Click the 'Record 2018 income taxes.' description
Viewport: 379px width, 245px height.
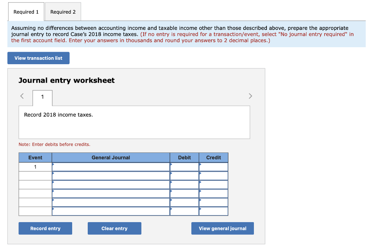(x=58, y=115)
